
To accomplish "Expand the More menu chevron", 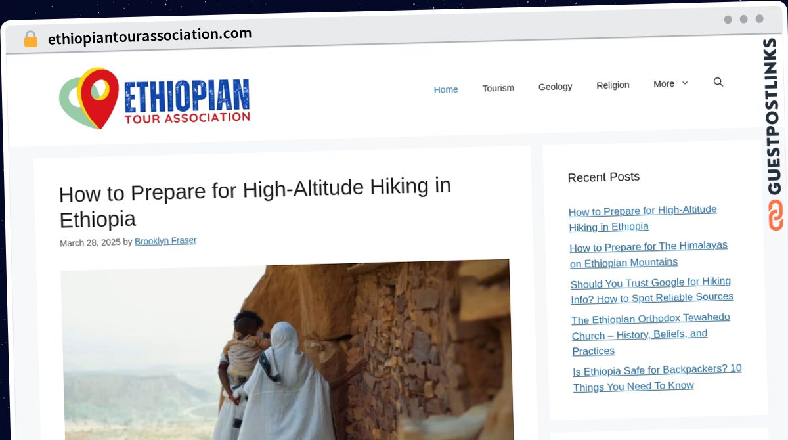I will 685,83.
